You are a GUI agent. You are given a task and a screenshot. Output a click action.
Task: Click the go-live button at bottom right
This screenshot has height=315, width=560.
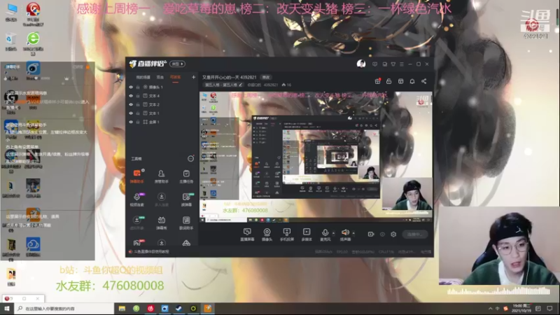tap(414, 234)
